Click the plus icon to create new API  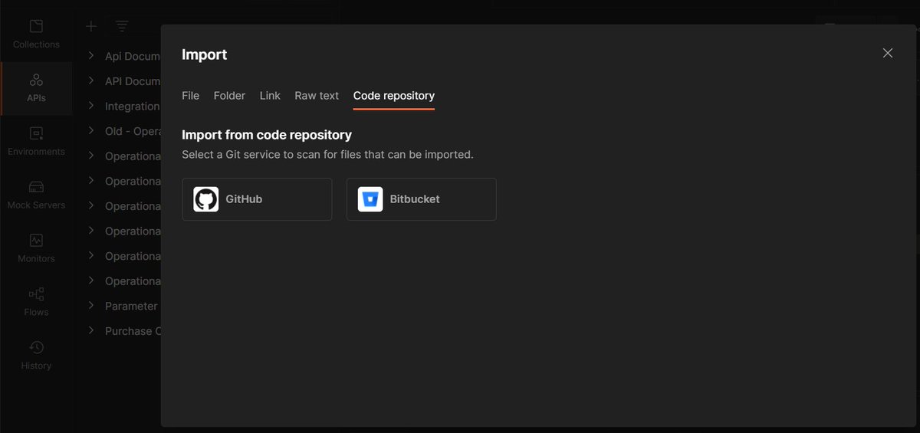[91, 26]
